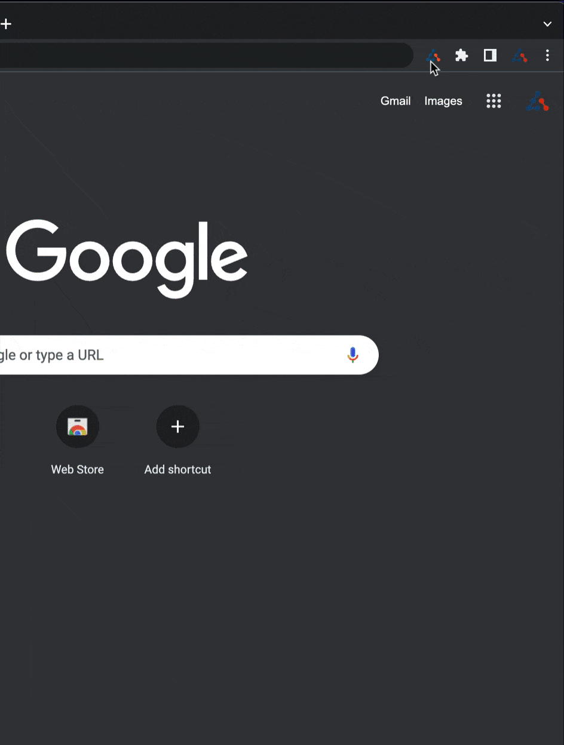Start voice search with microphone icon

[352, 355]
